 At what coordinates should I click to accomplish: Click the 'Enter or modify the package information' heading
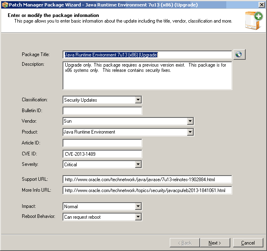(53, 15)
